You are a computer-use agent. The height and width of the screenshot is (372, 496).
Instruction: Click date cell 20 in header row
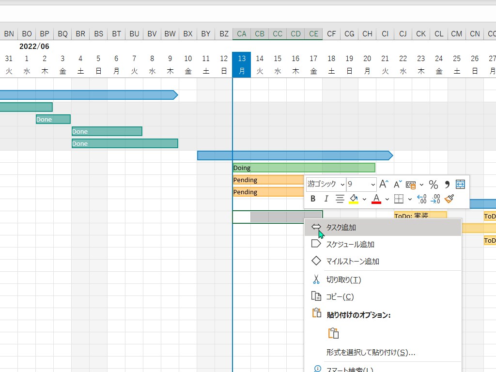click(367, 59)
